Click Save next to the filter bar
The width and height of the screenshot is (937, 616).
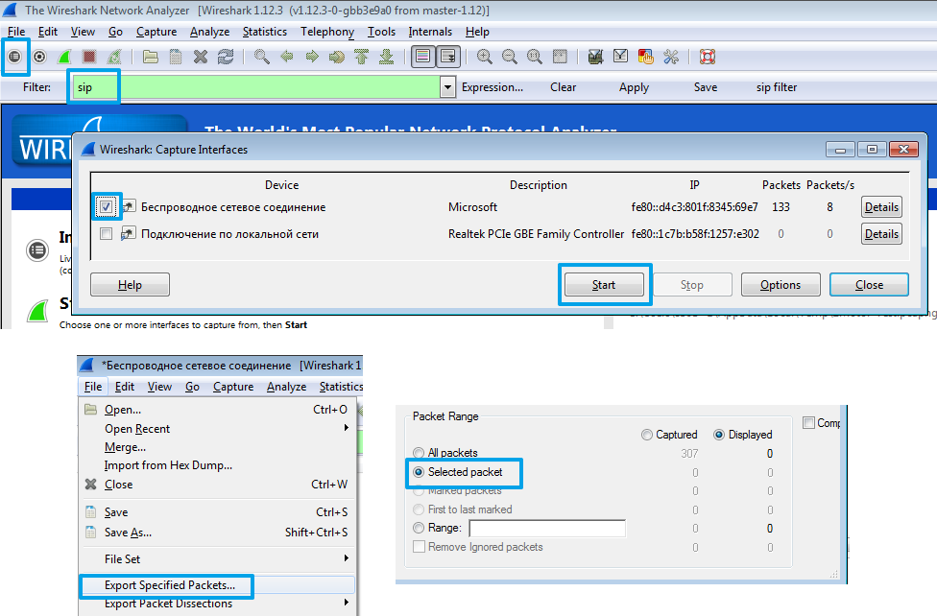(x=705, y=87)
